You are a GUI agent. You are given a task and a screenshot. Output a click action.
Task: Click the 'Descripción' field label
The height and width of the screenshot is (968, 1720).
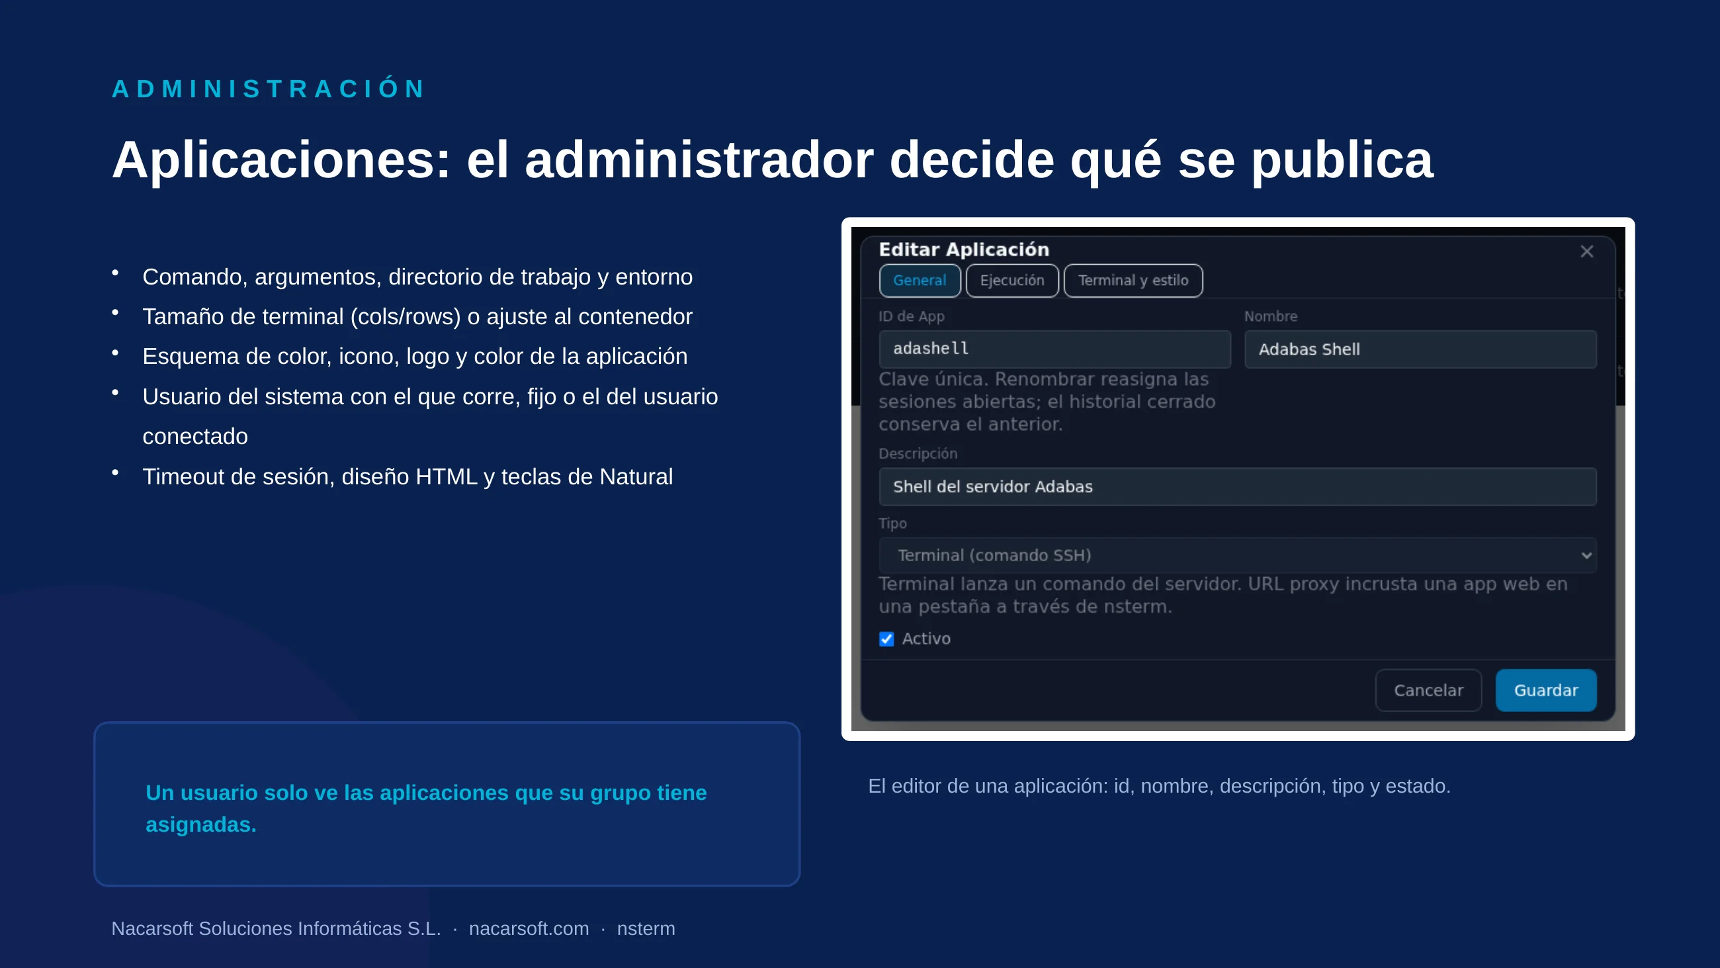(x=918, y=454)
